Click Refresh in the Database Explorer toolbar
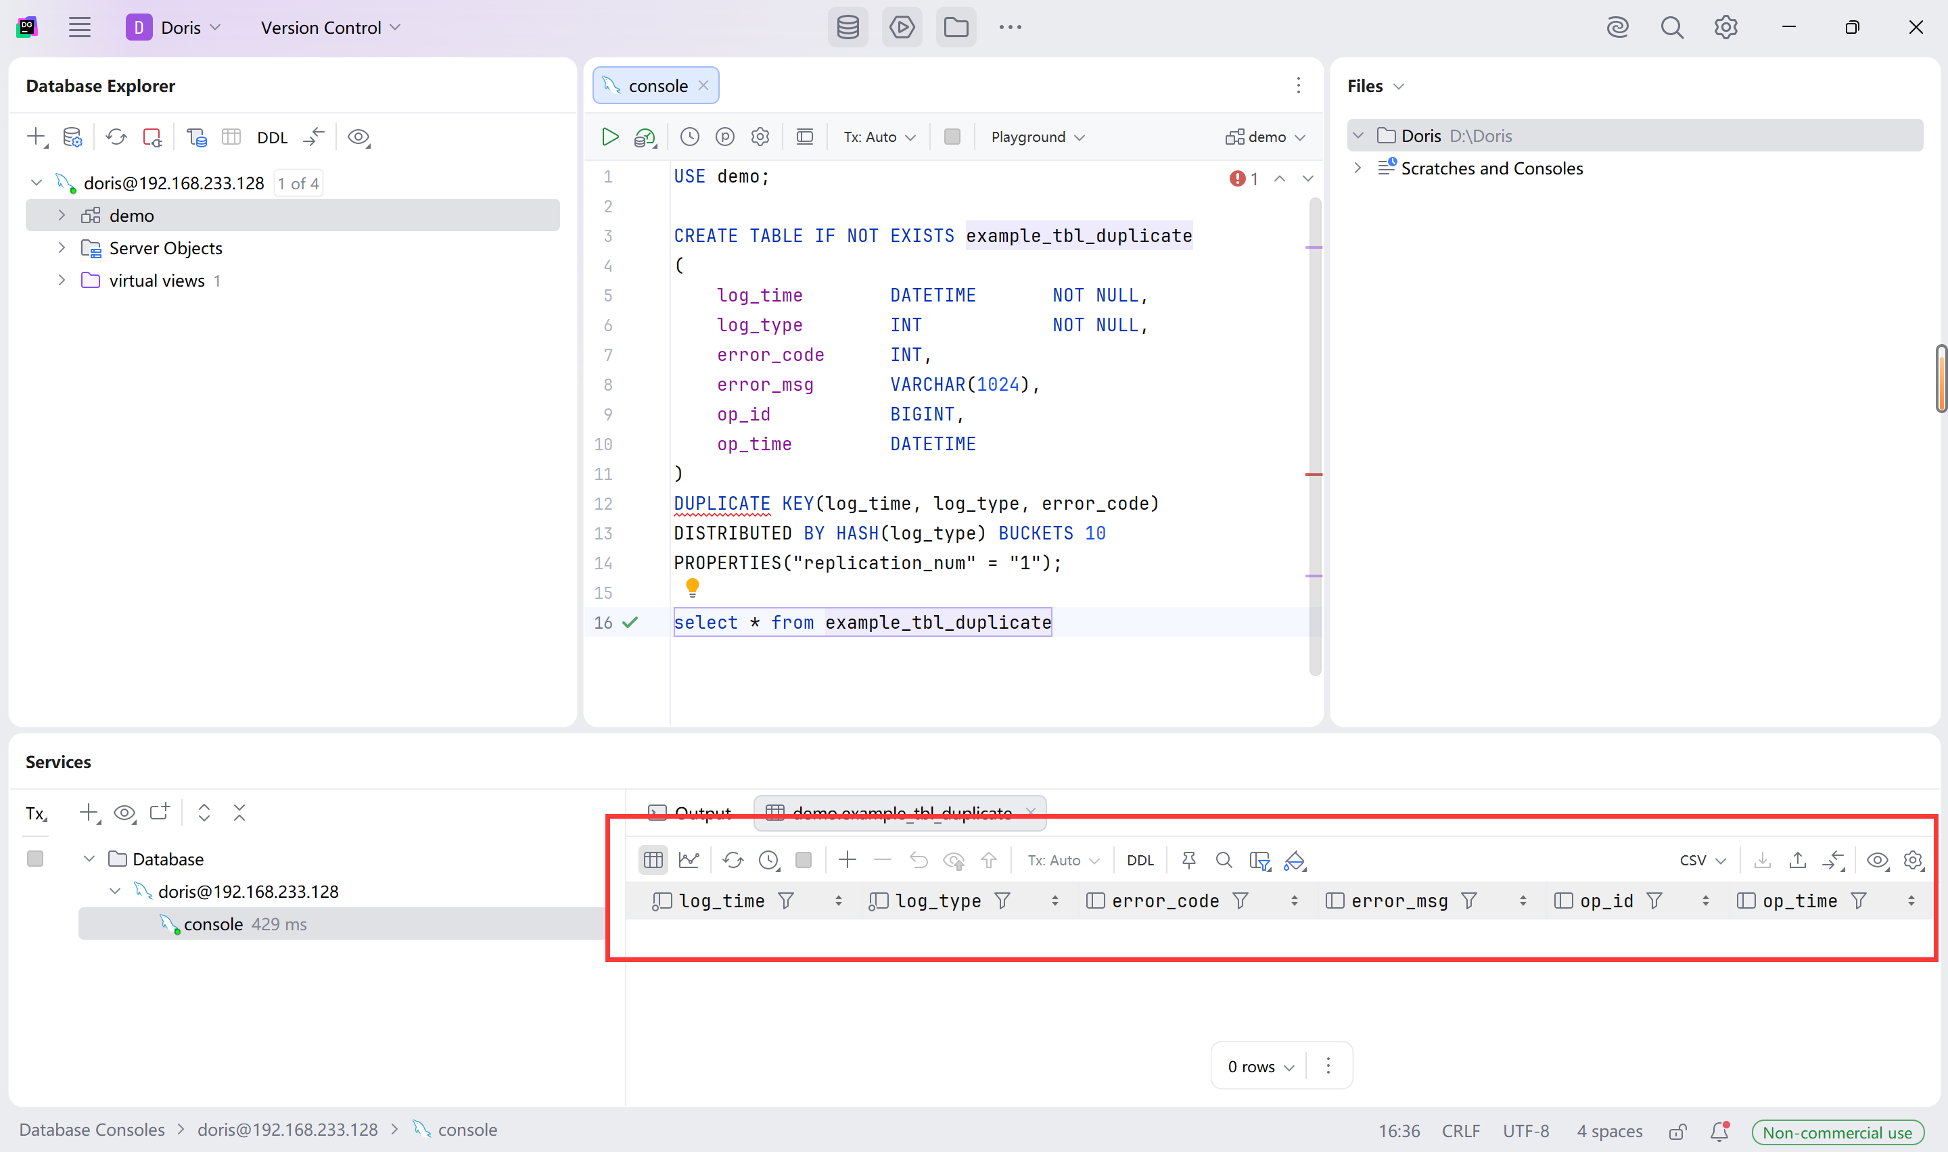 tap(116, 137)
